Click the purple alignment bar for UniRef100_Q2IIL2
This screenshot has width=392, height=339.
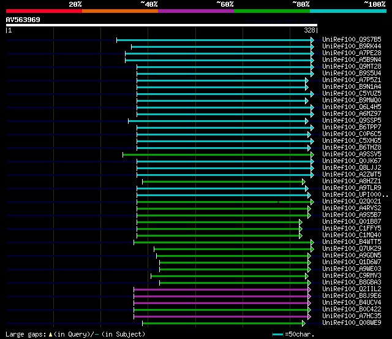[x=221, y=290]
